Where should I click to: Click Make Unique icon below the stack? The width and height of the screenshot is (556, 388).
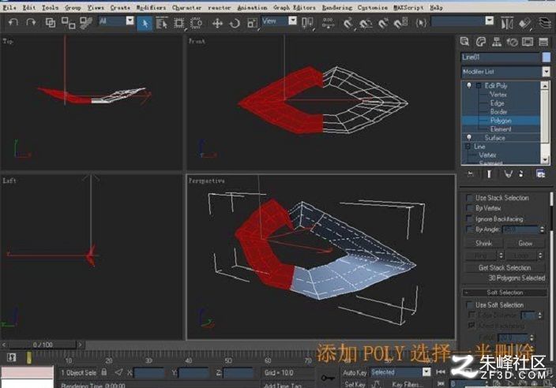point(508,173)
